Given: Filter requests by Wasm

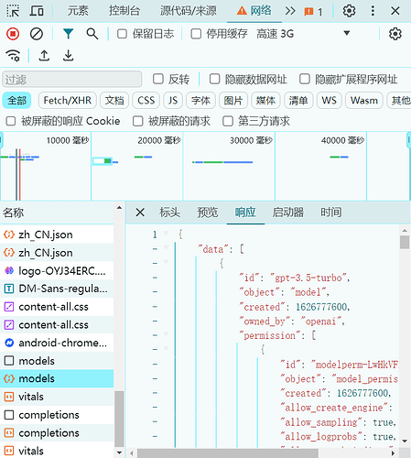Looking at the screenshot, I should tap(364, 101).
